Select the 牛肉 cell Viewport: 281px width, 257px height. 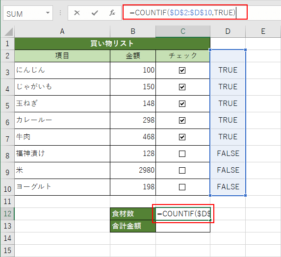[62, 137]
